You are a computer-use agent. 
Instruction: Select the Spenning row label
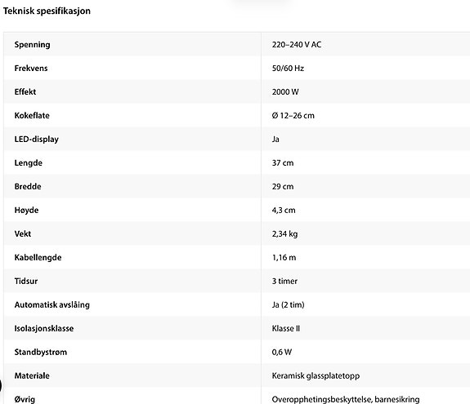(x=33, y=45)
